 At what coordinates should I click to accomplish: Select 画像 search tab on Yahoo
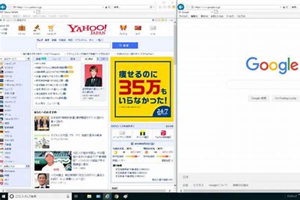tap(47, 40)
